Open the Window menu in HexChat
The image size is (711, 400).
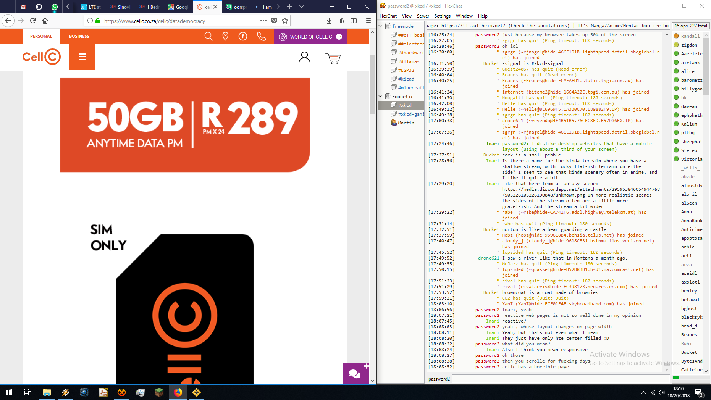click(464, 16)
